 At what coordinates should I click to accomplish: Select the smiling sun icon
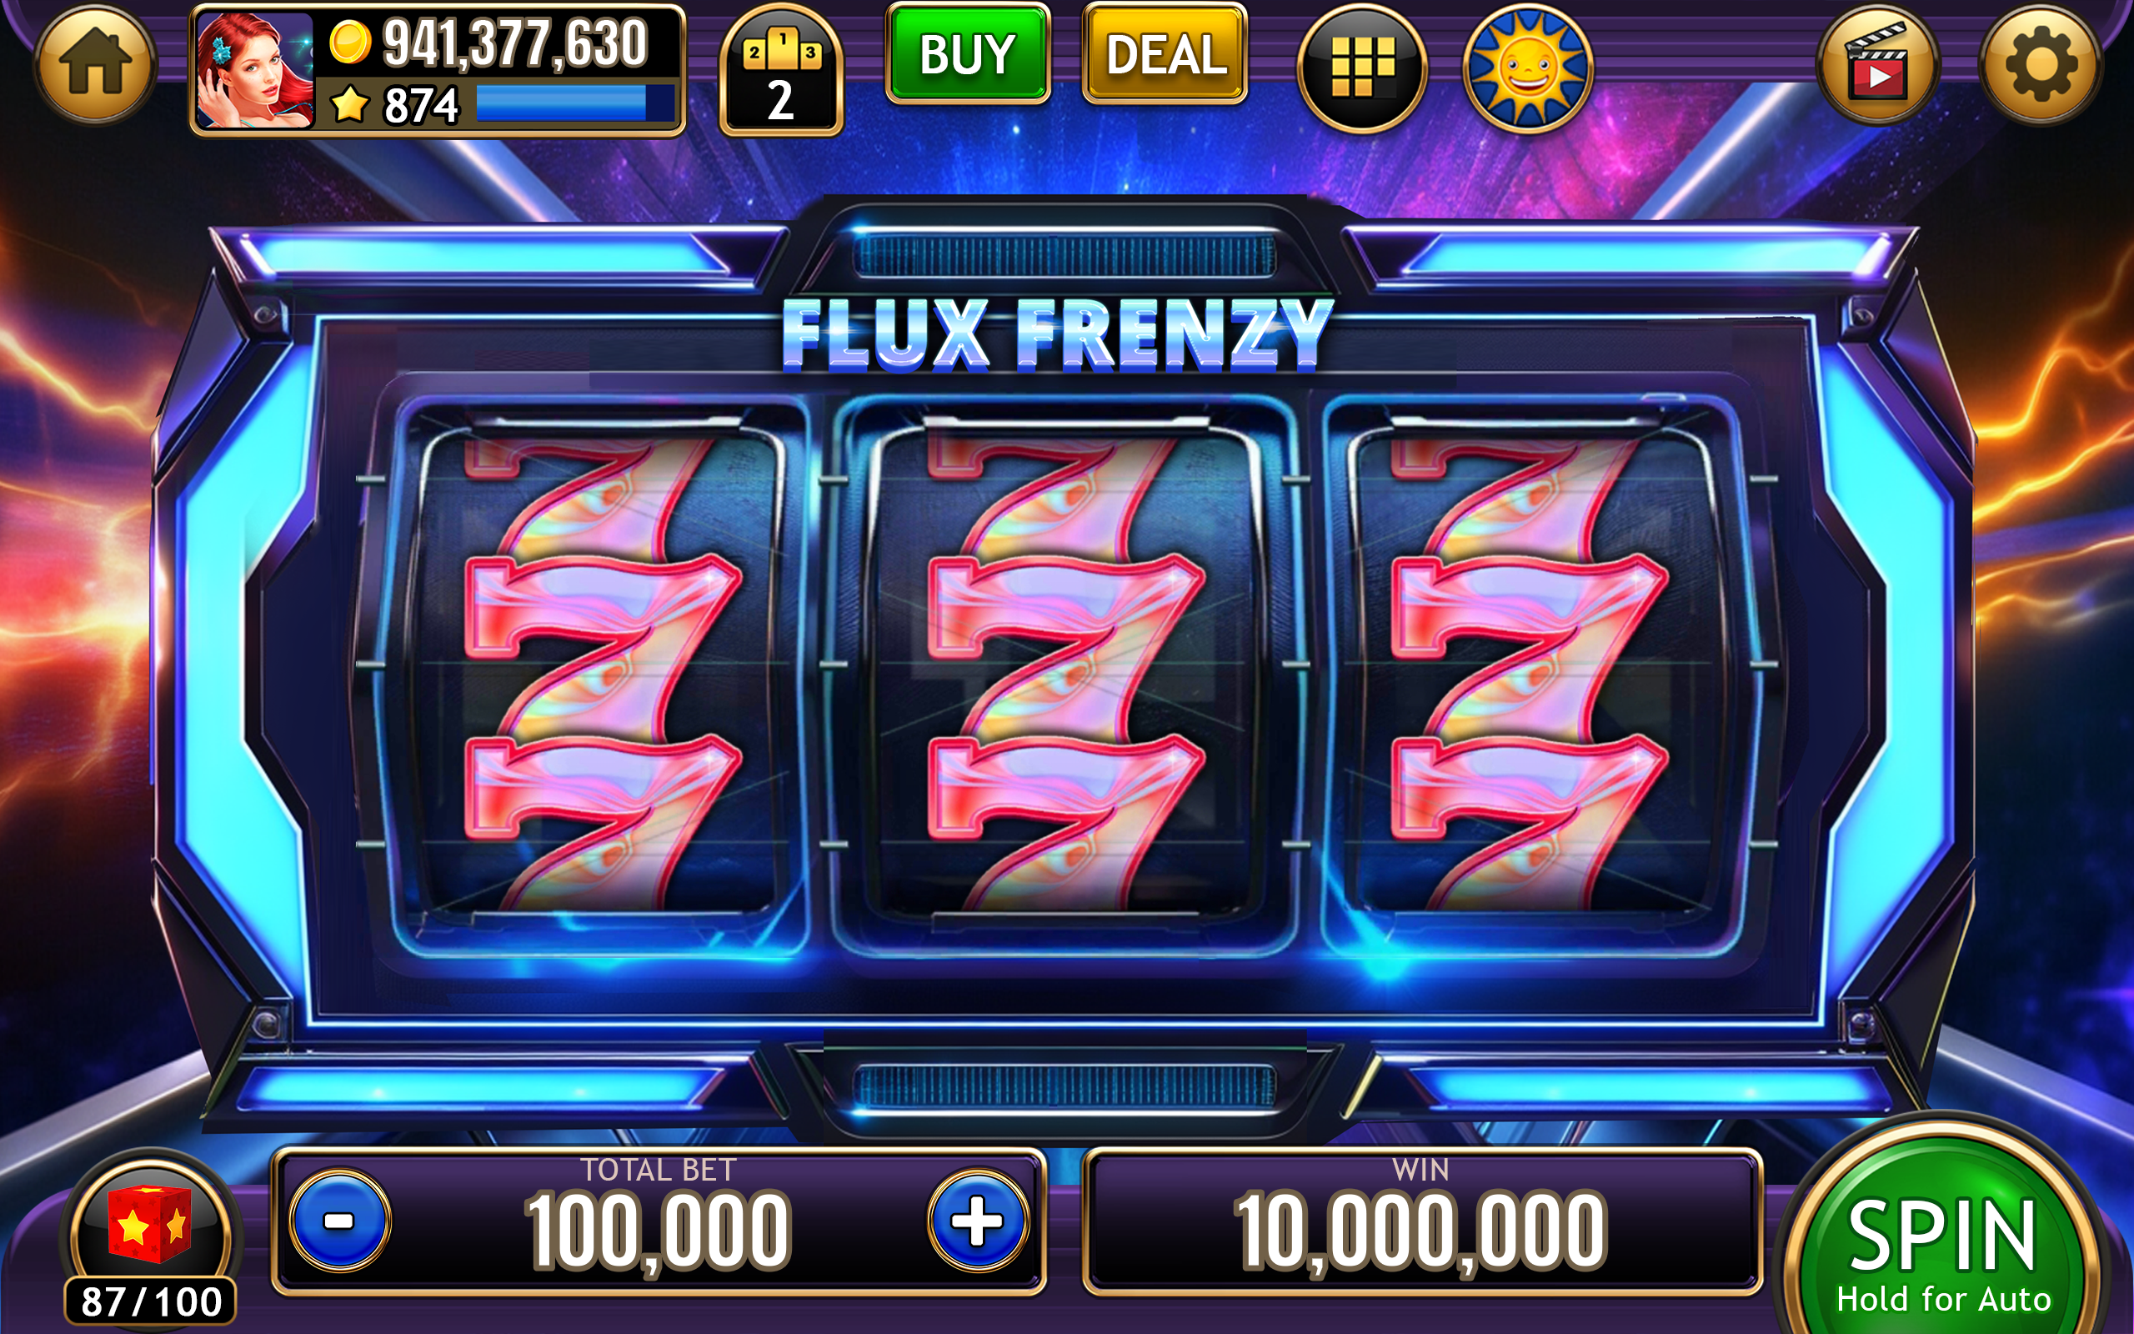(x=1527, y=67)
